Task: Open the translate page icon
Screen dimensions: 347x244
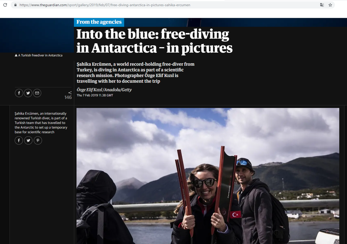Action: [x=322, y=5]
